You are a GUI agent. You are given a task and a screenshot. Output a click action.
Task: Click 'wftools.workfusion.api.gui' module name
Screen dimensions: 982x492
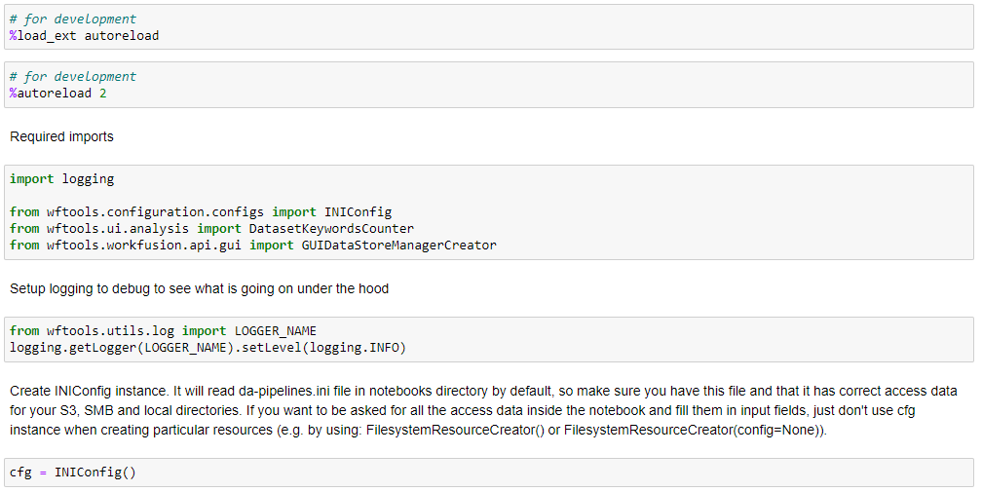pyautogui.click(x=144, y=245)
